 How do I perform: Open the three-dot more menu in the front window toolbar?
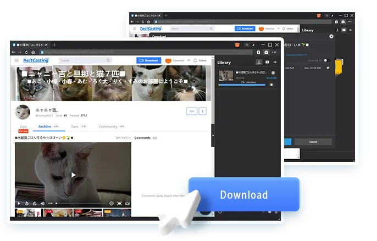point(274,52)
